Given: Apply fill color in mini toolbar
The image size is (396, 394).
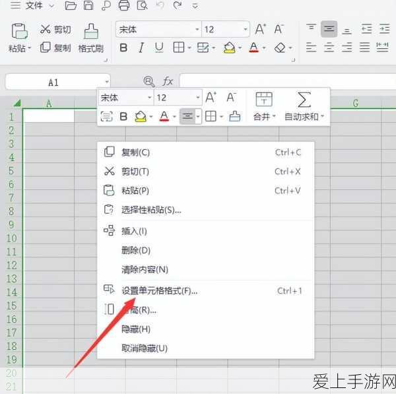Looking at the screenshot, I should tap(141, 116).
